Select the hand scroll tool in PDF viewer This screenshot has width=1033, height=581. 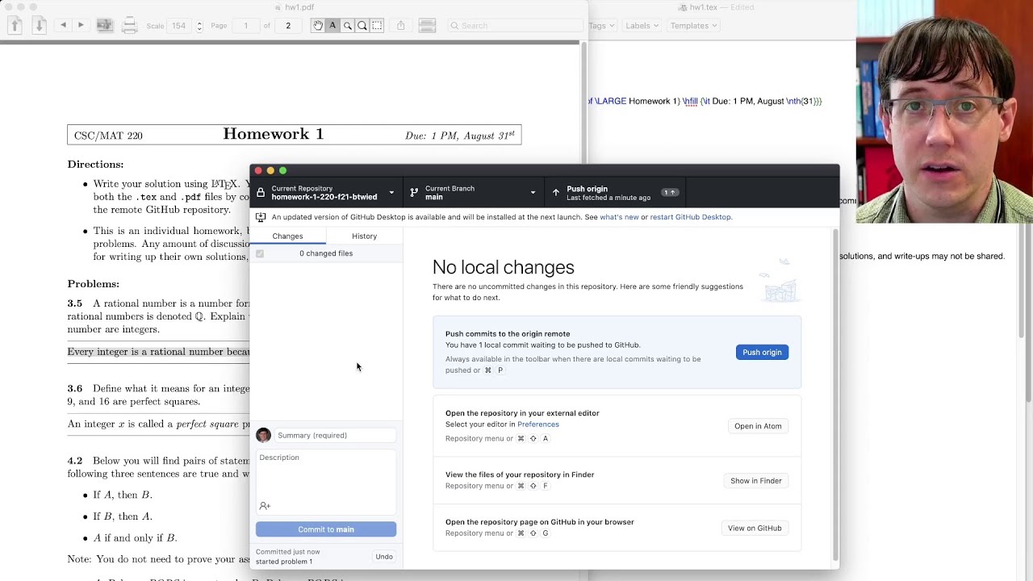pyautogui.click(x=318, y=26)
